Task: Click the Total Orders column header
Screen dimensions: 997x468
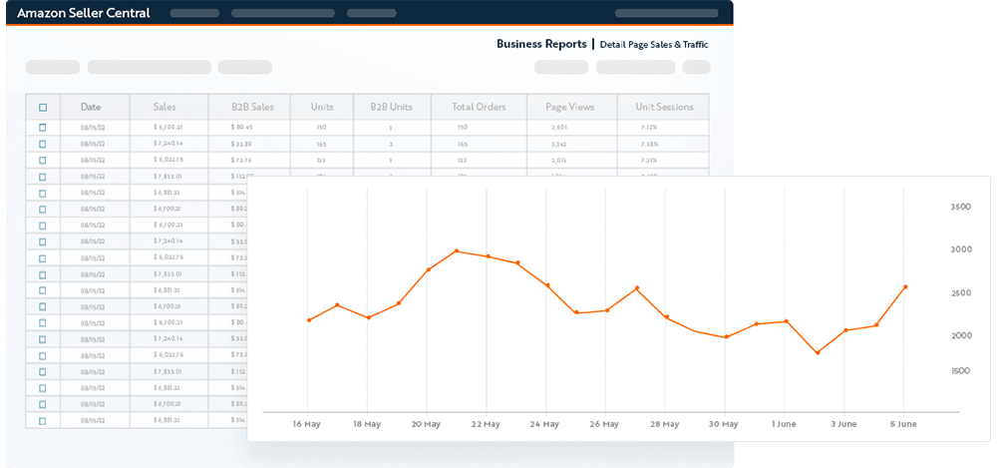Action: pos(479,107)
